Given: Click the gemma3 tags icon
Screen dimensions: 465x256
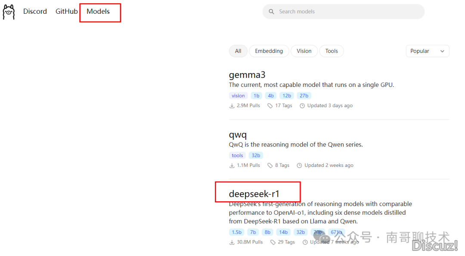Looking at the screenshot, I should point(270,106).
